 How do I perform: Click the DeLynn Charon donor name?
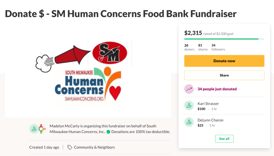click(210, 120)
